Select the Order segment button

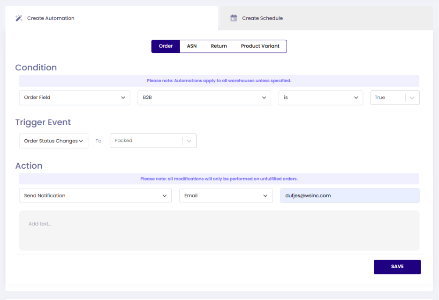pos(166,46)
